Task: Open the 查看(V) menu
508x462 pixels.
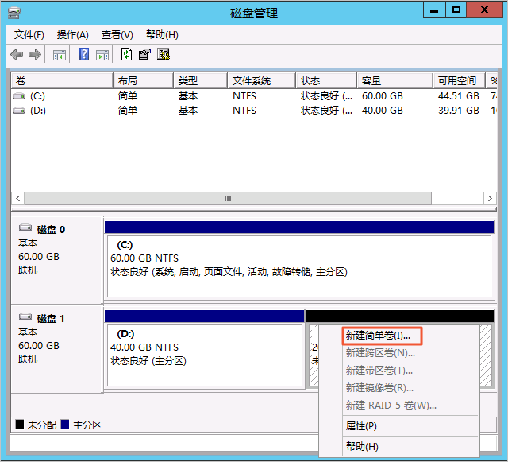Action: [117, 35]
